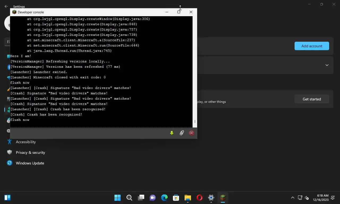This screenshot has width=340, height=204.
Task: Click "Refreshing versions locally..." log line
Action: click(60, 61)
